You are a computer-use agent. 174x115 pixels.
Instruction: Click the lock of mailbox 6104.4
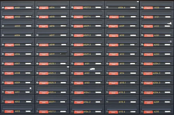107,7
